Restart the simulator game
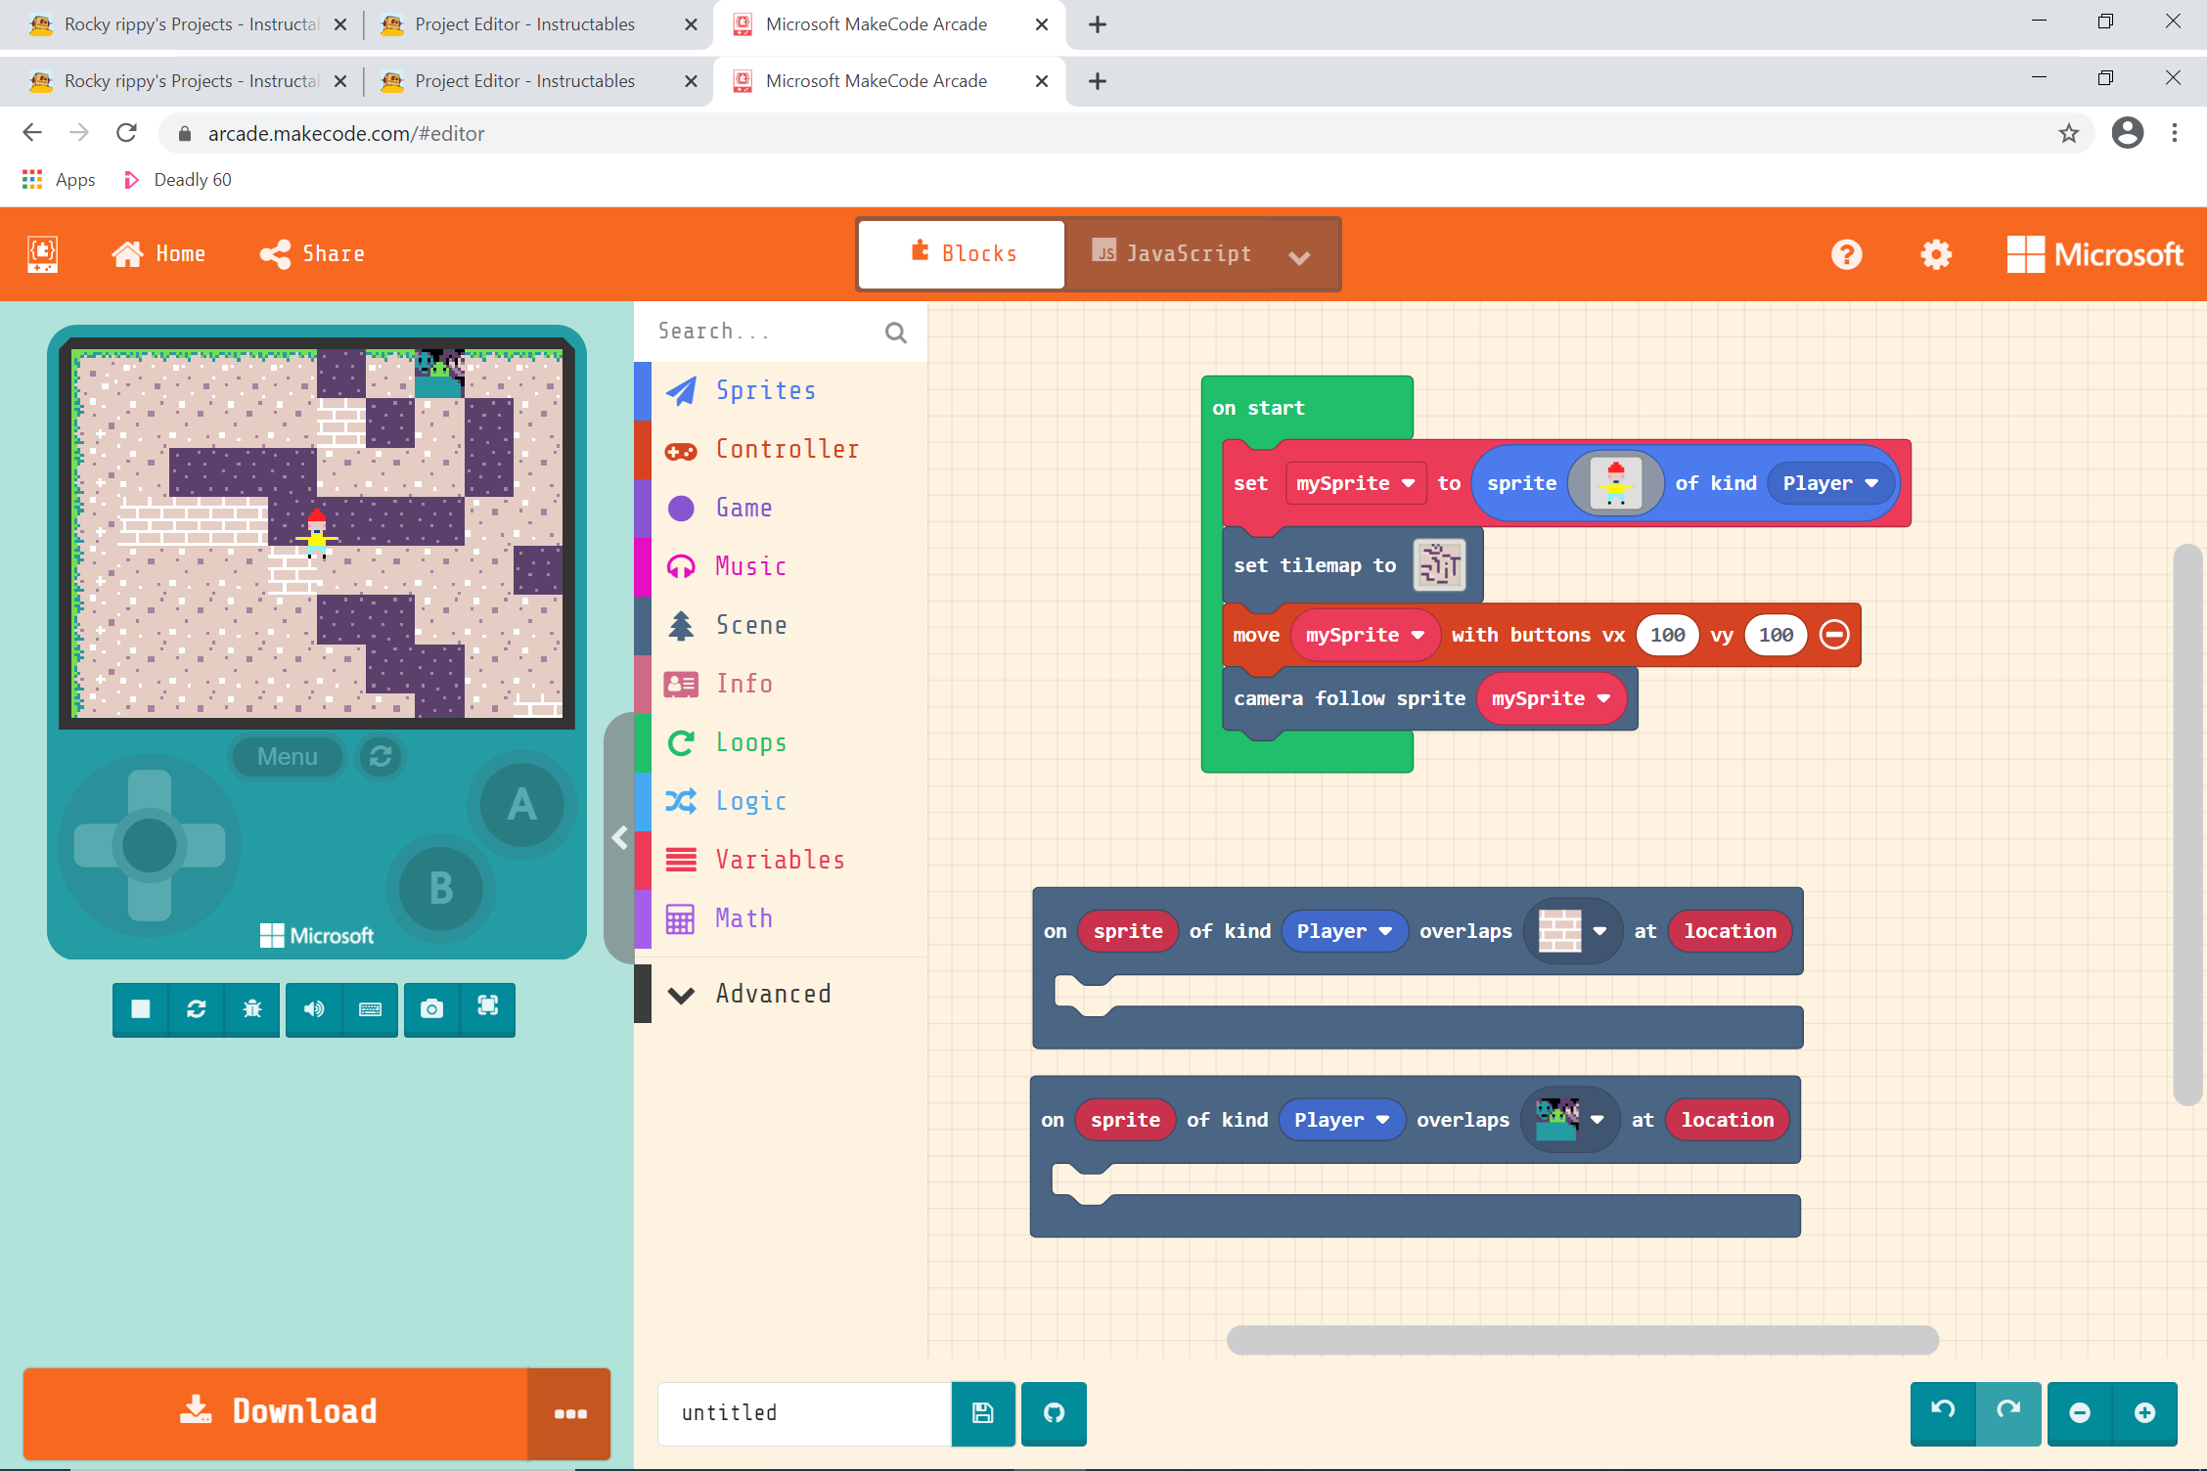Viewport: 2207px width, 1471px height. [x=196, y=1009]
